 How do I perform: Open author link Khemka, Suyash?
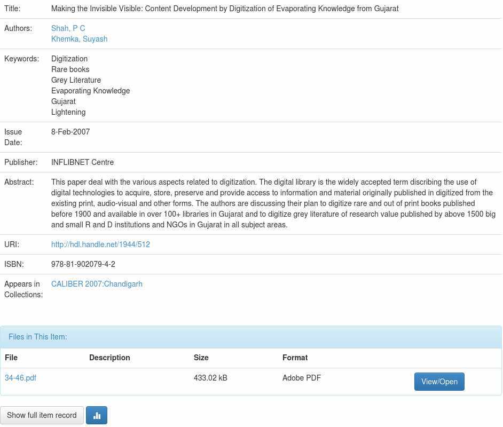point(79,39)
